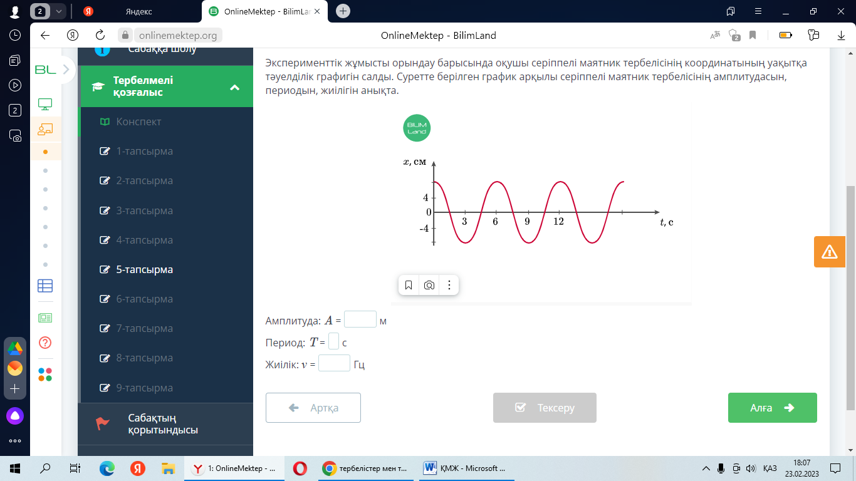Screen dimensions: 856x481
Task: Change ҚАЗ keyboard language in tray
Action: (x=770, y=468)
